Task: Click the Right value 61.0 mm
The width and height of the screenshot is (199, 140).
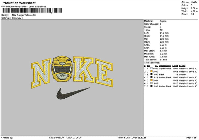Action: tap(164, 36)
